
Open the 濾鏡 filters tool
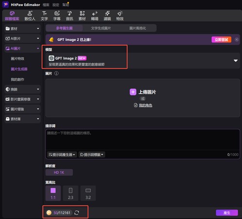point(107,16)
